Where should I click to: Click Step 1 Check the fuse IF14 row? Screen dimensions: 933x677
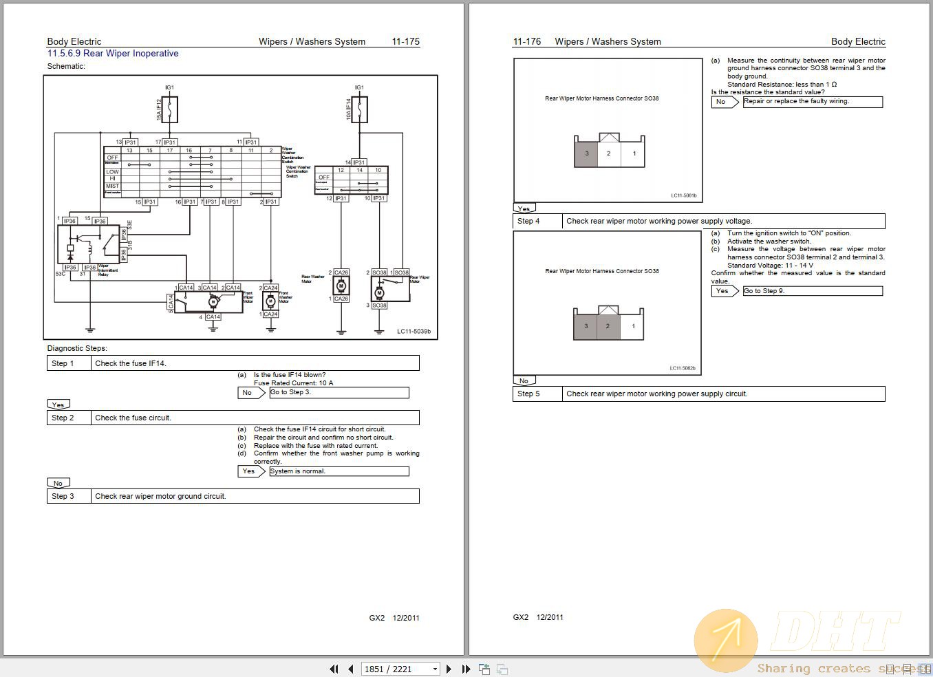pos(233,363)
